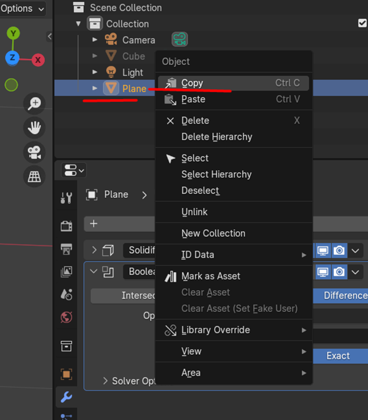Open the World properties globe tab
This screenshot has width=368, height=420.
(x=66, y=317)
